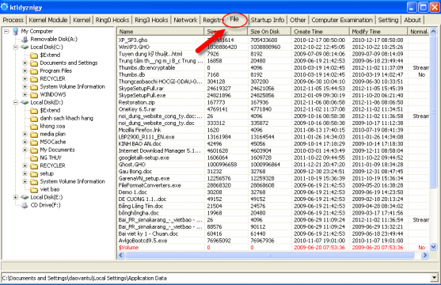Expand the Local Disk(E:) node
Image resolution: width=441 pixels, height=285 pixels.
16,197
